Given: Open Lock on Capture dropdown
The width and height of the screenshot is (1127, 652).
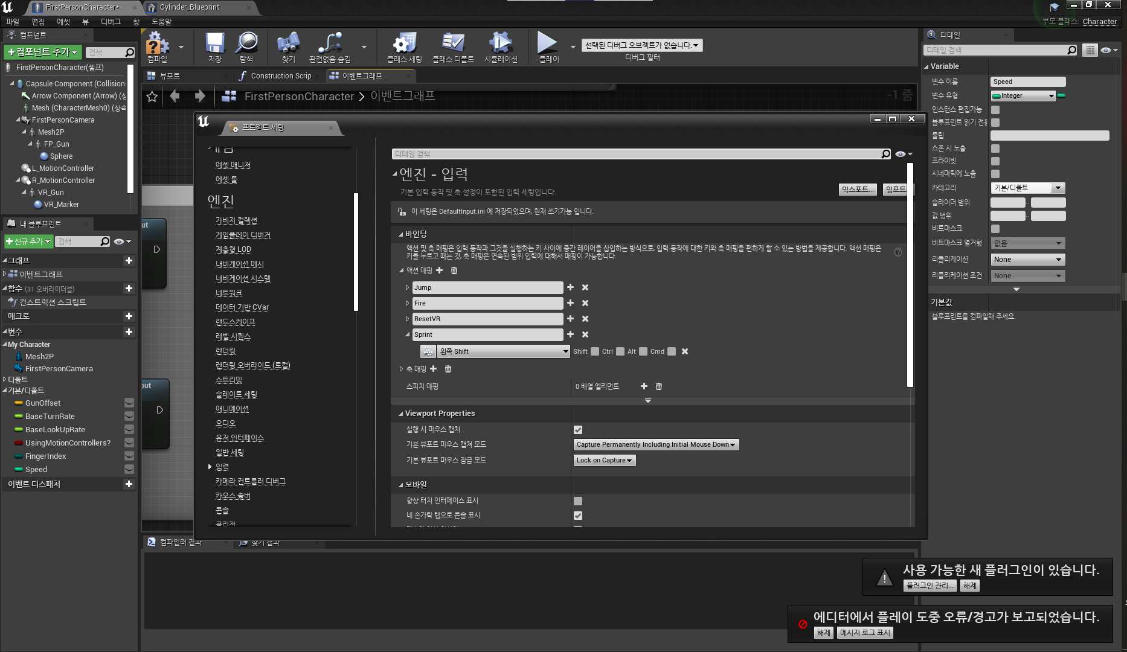Looking at the screenshot, I should (605, 461).
